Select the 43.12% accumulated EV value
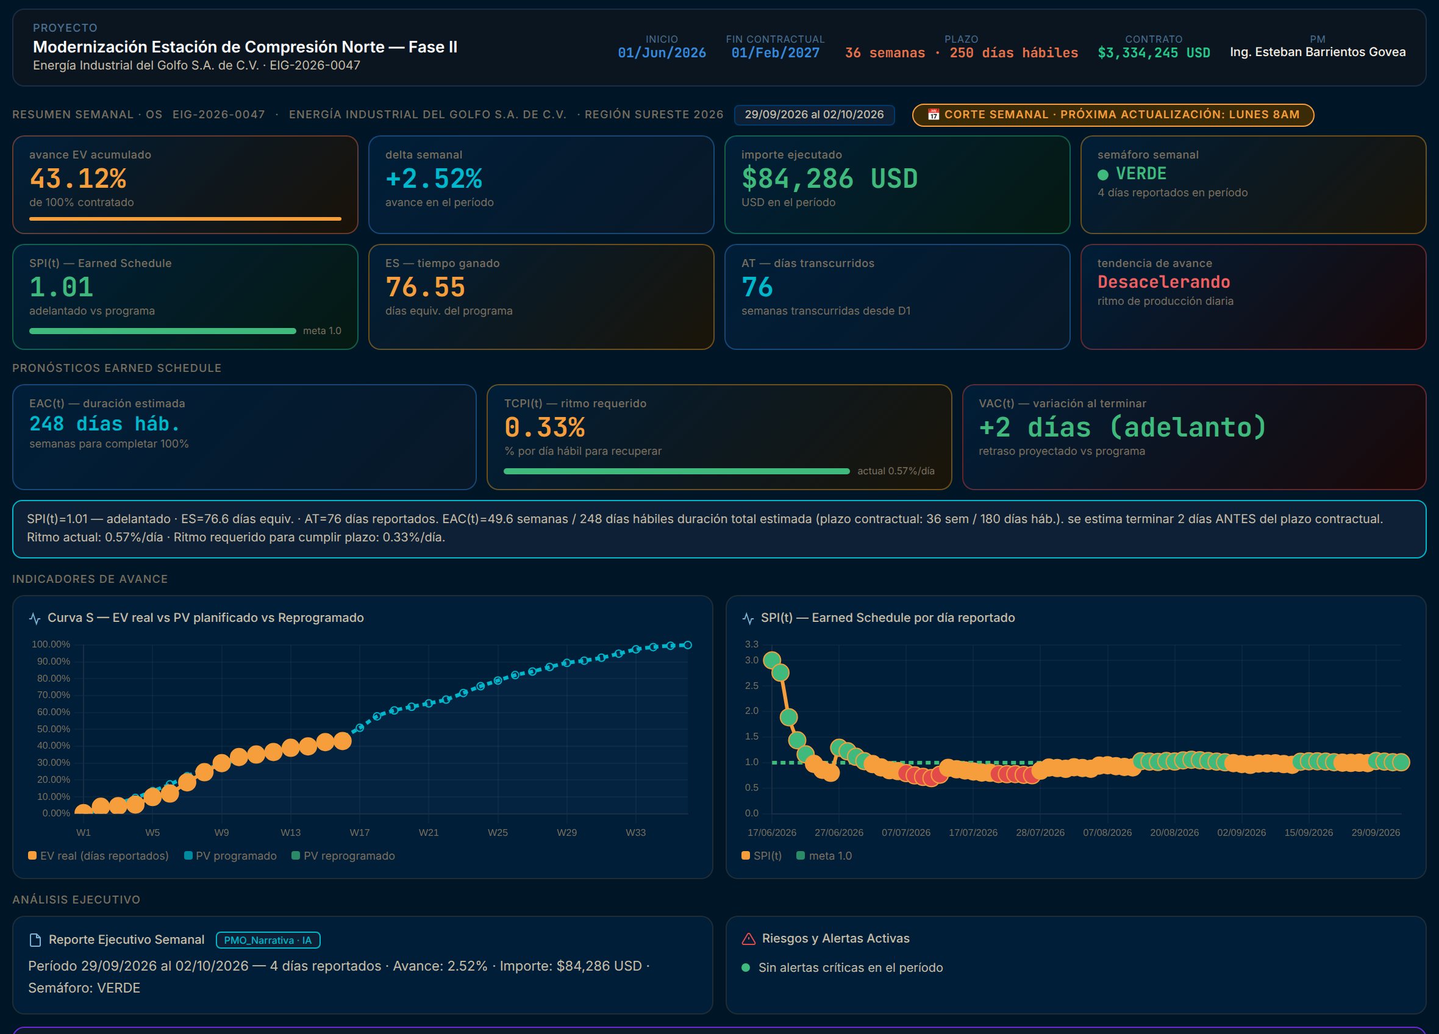The image size is (1439, 1034). click(x=78, y=179)
